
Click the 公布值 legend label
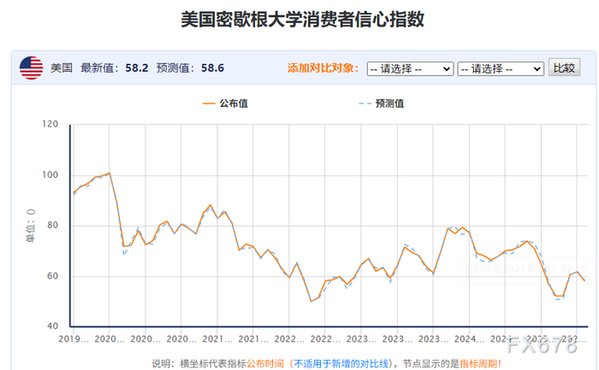234,103
